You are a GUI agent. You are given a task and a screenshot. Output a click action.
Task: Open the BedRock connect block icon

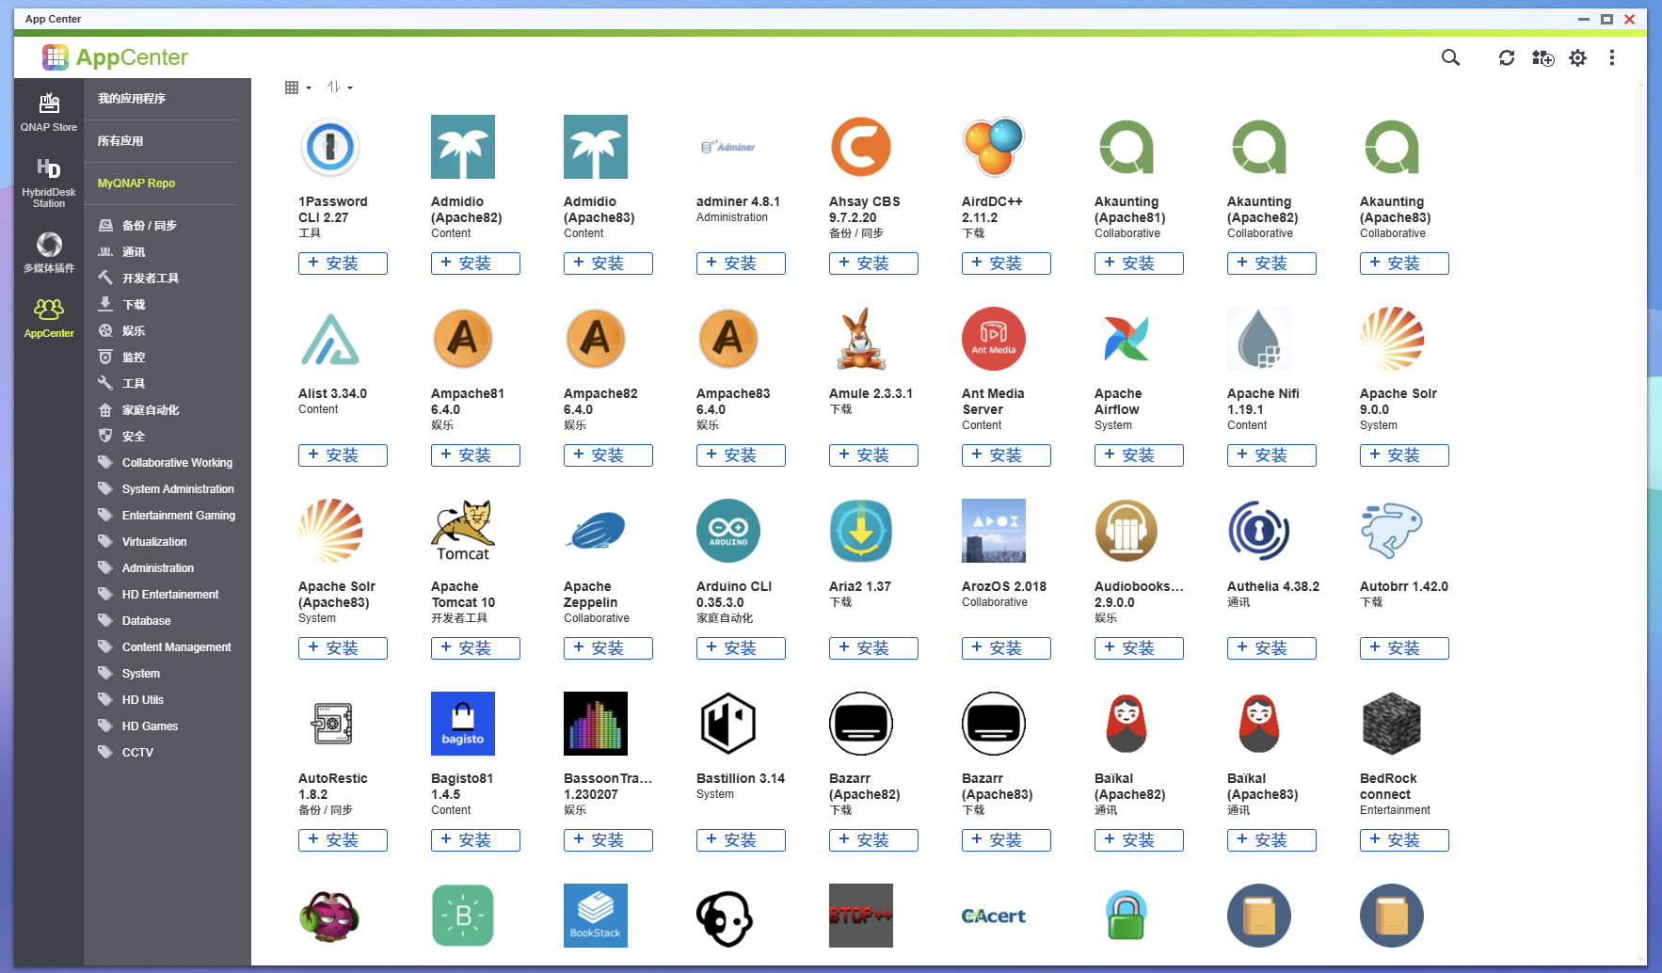[x=1392, y=724]
